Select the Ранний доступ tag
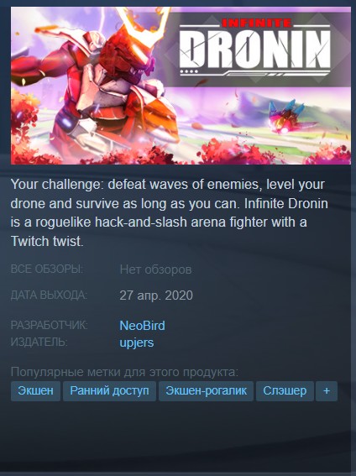The width and height of the screenshot is (356, 476). 109,390
